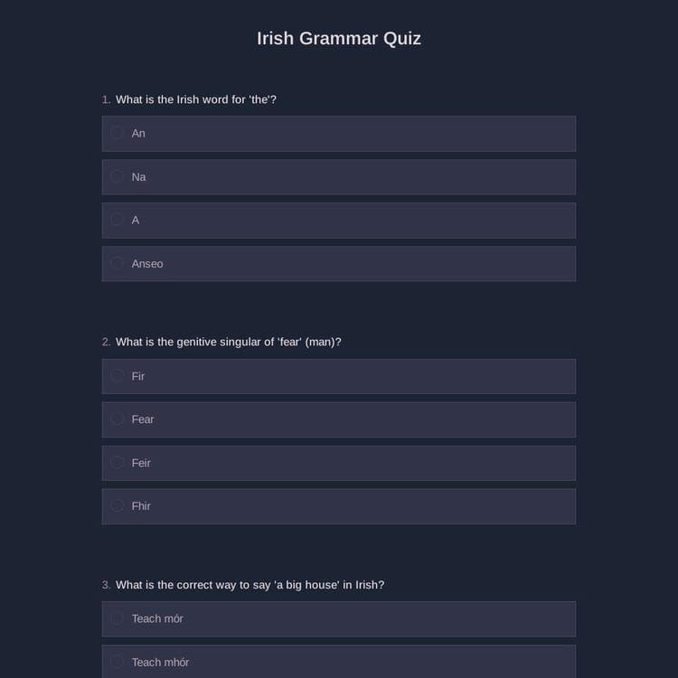
Task: Choose the 'Fear' answer option
Action: coord(118,419)
